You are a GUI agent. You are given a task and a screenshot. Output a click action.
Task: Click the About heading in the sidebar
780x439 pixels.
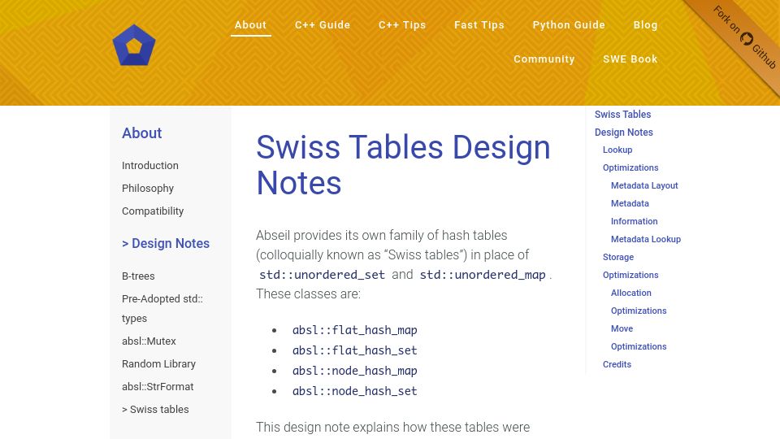[x=141, y=133]
